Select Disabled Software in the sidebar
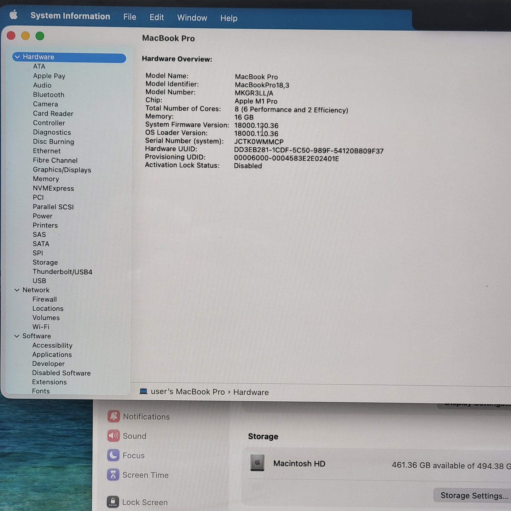 61,373
